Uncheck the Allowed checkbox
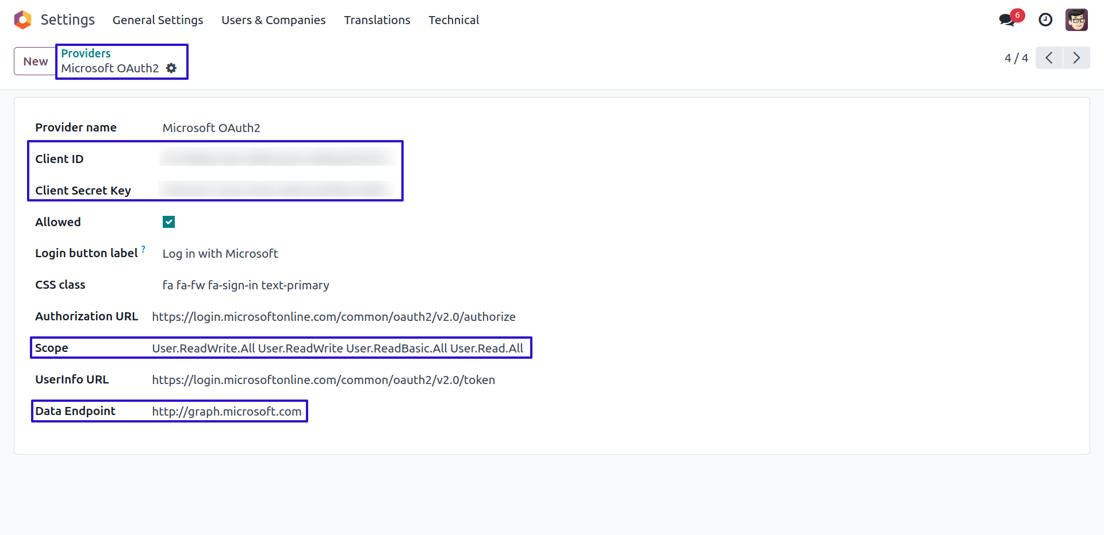The width and height of the screenshot is (1104, 535). tap(168, 222)
